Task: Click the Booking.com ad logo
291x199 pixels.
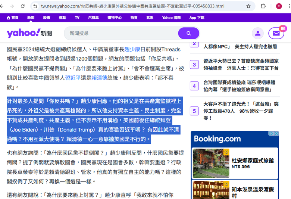Action: pos(218,139)
